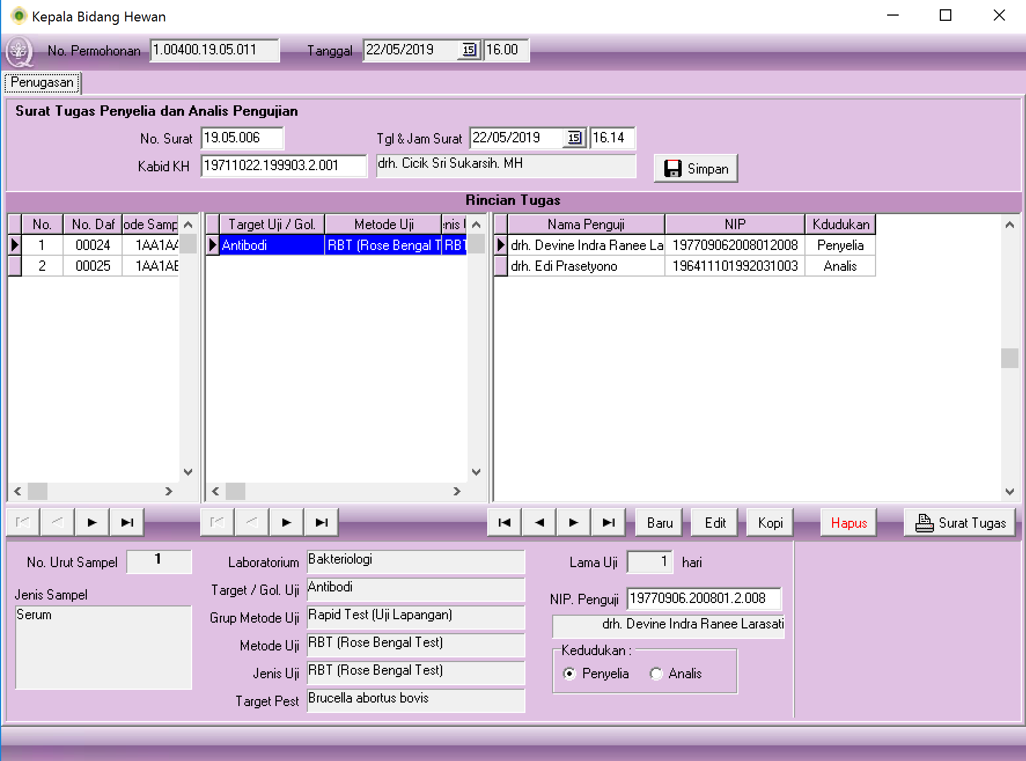1026x761 pixels.
Task: Go to first record in tester navigator
Action: 505,523
